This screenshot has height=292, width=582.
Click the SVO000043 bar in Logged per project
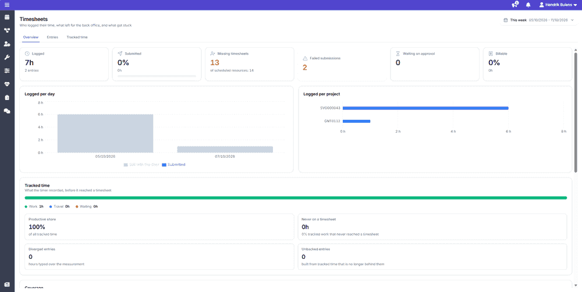[x=425, y=108]
